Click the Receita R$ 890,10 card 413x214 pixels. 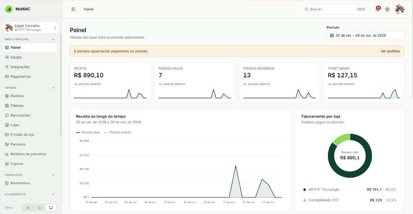(110, 82)
